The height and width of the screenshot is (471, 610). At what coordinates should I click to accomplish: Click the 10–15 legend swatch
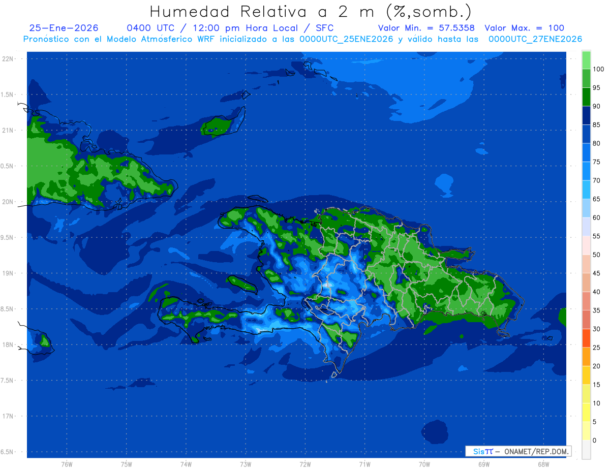coord(586,394)
